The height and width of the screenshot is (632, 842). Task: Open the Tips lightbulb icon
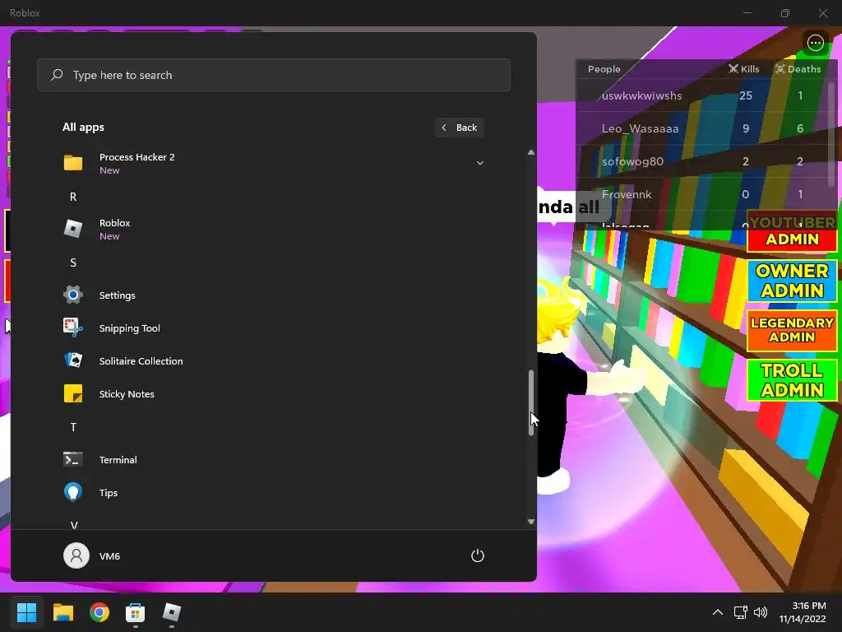73,492
